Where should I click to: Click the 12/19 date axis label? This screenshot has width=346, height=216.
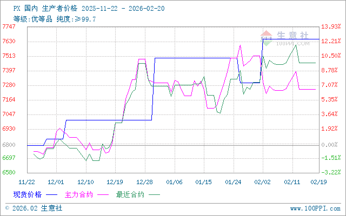click(114, 181)
